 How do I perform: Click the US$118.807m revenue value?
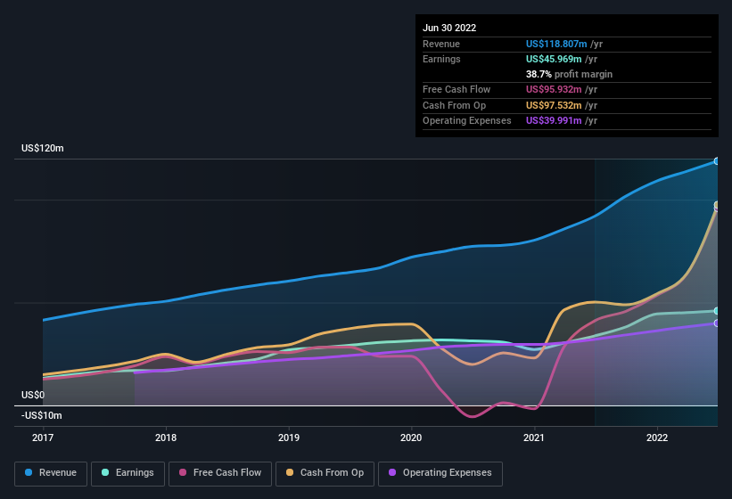[x=556, y=44]
